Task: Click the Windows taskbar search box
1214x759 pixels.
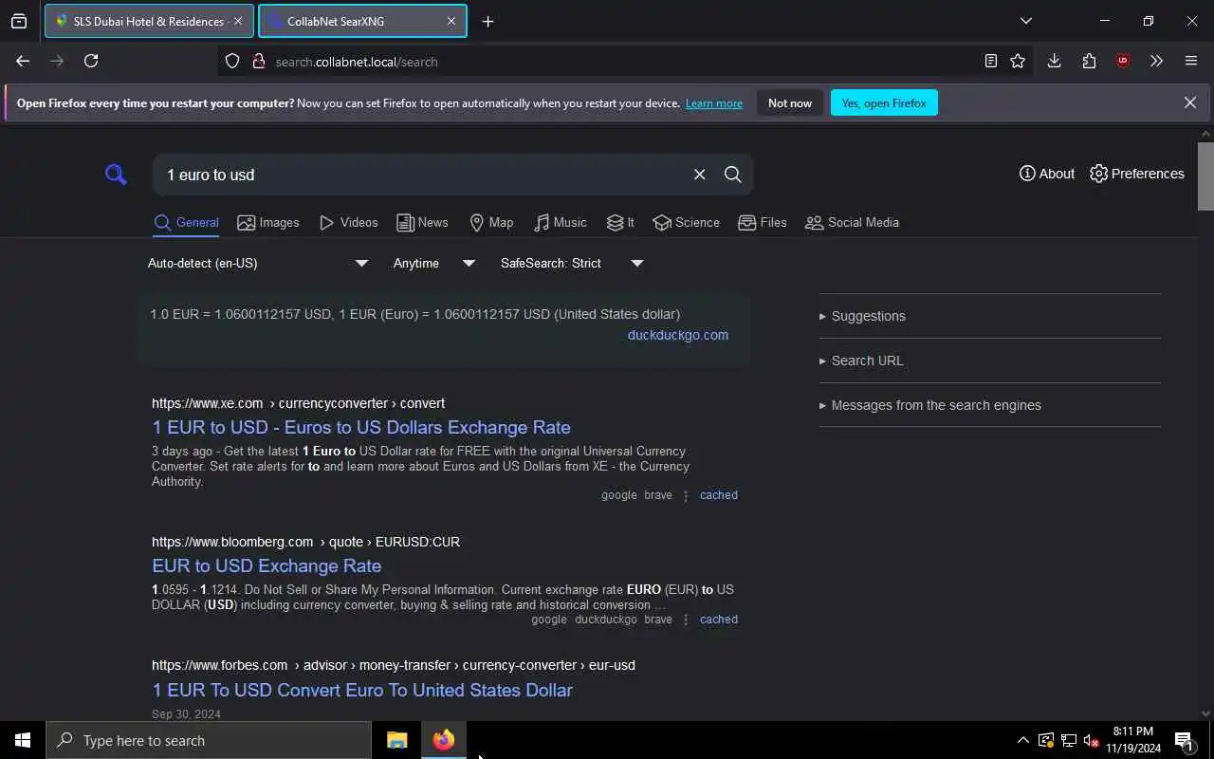Action: (x=209, y=740)
